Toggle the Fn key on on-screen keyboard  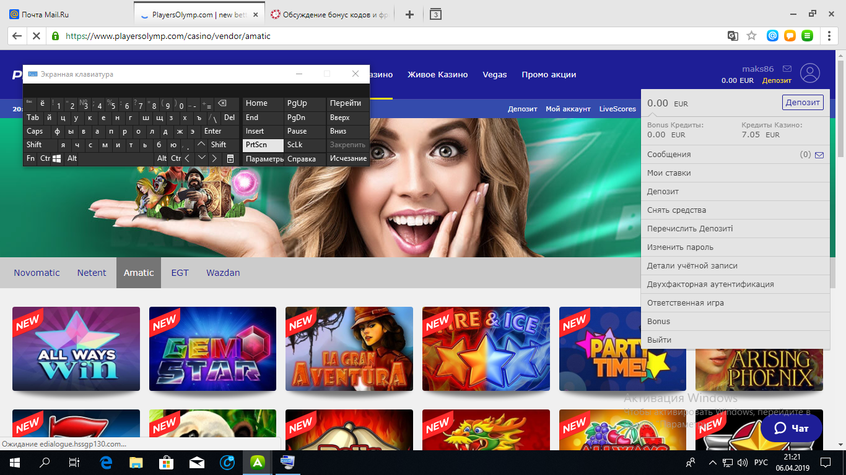pyautogui.click(x=30, y=158)
